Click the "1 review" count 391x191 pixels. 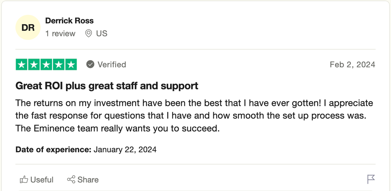60,33
